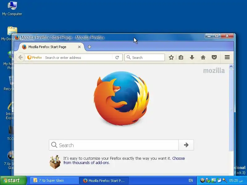The height and width of the screenshot is (185, 247).
Task: Click Mozilla Firefox Start P... taskbar button
Action: pyautogui.click(x=104, y=181)
